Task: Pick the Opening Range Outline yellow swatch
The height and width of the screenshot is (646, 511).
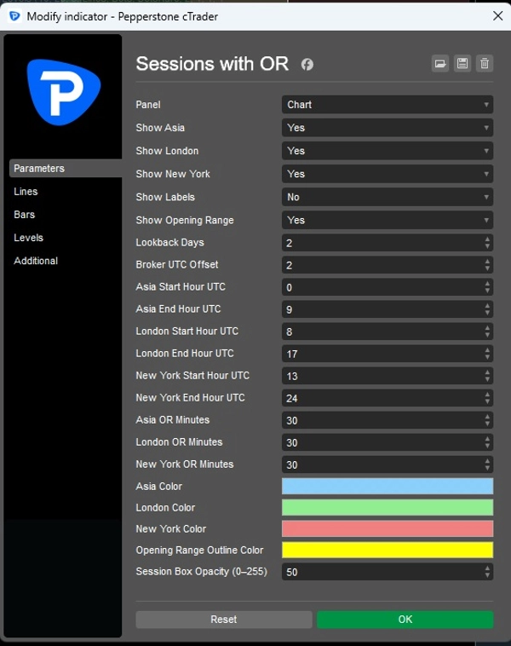Action: point(387,551)
